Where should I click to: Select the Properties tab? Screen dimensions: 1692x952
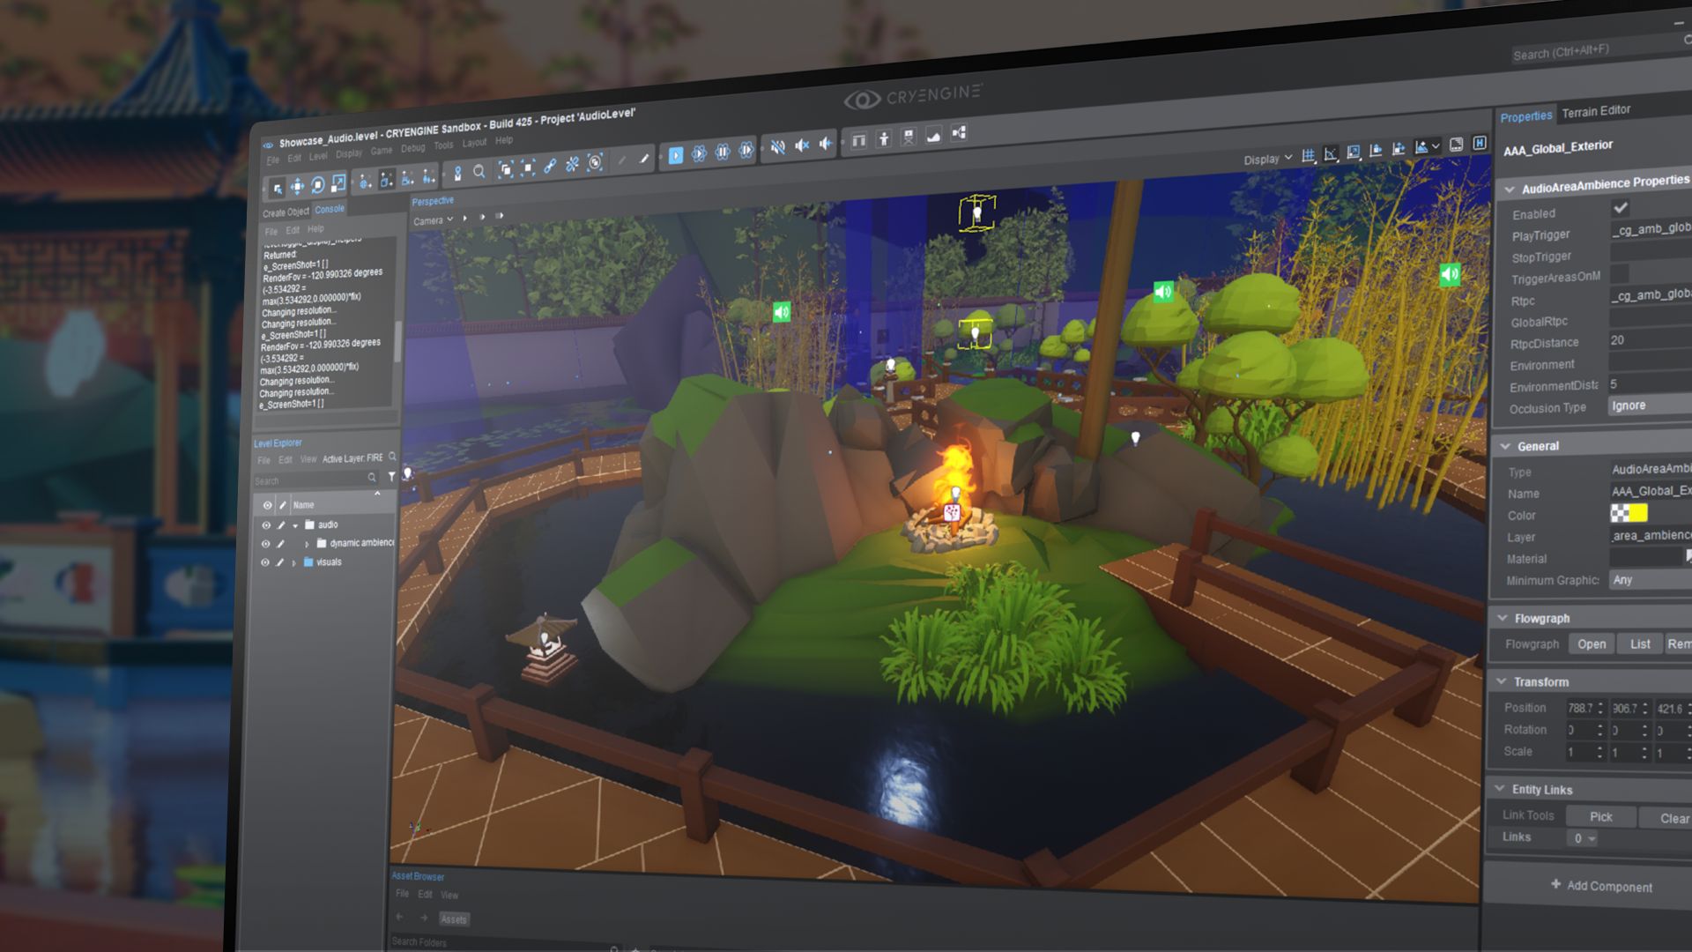[1526, 116]
